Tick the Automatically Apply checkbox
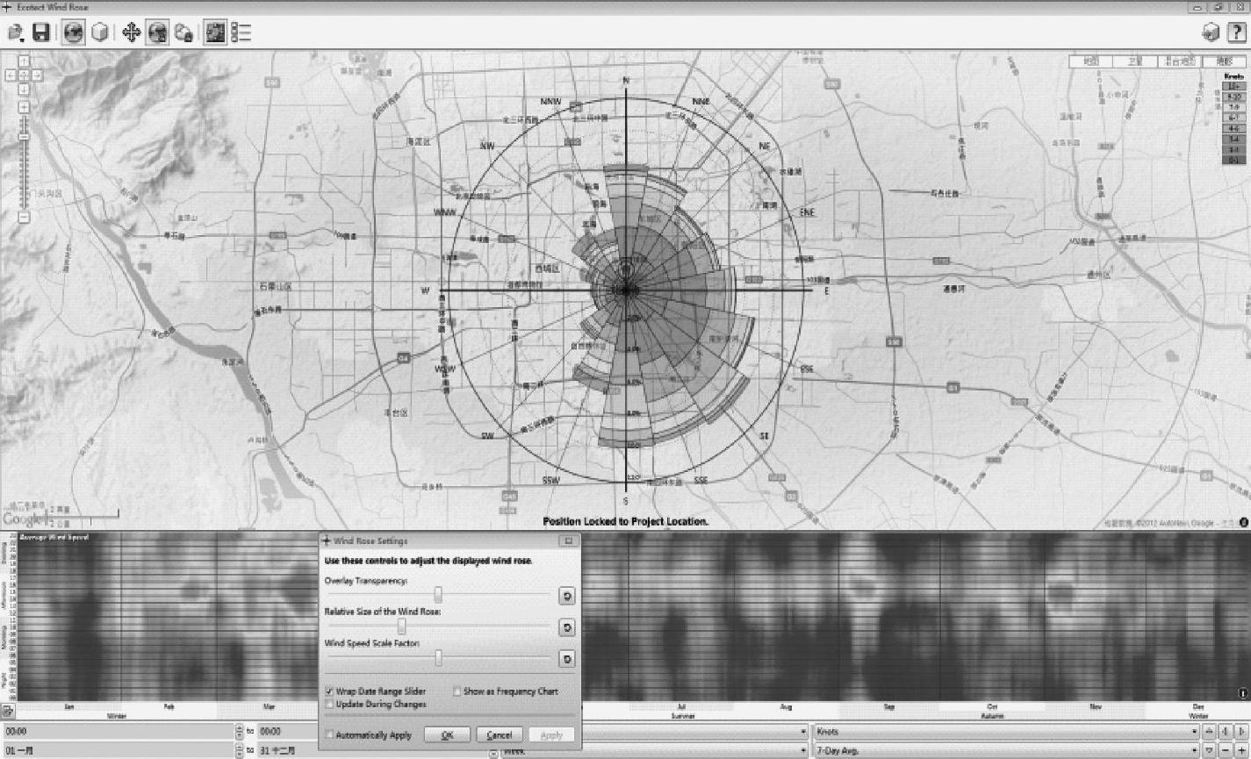 click(330, 735)
